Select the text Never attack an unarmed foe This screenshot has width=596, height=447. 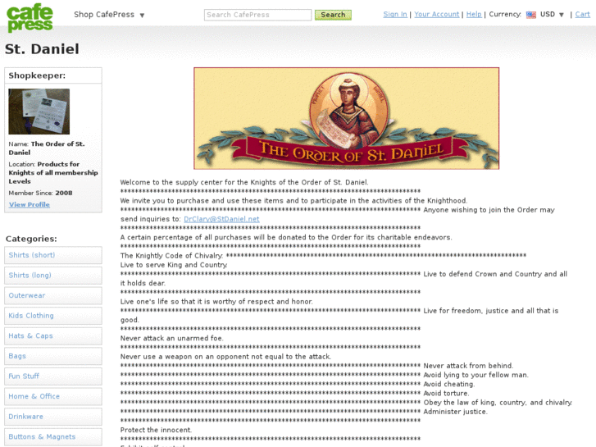[172, 338]
